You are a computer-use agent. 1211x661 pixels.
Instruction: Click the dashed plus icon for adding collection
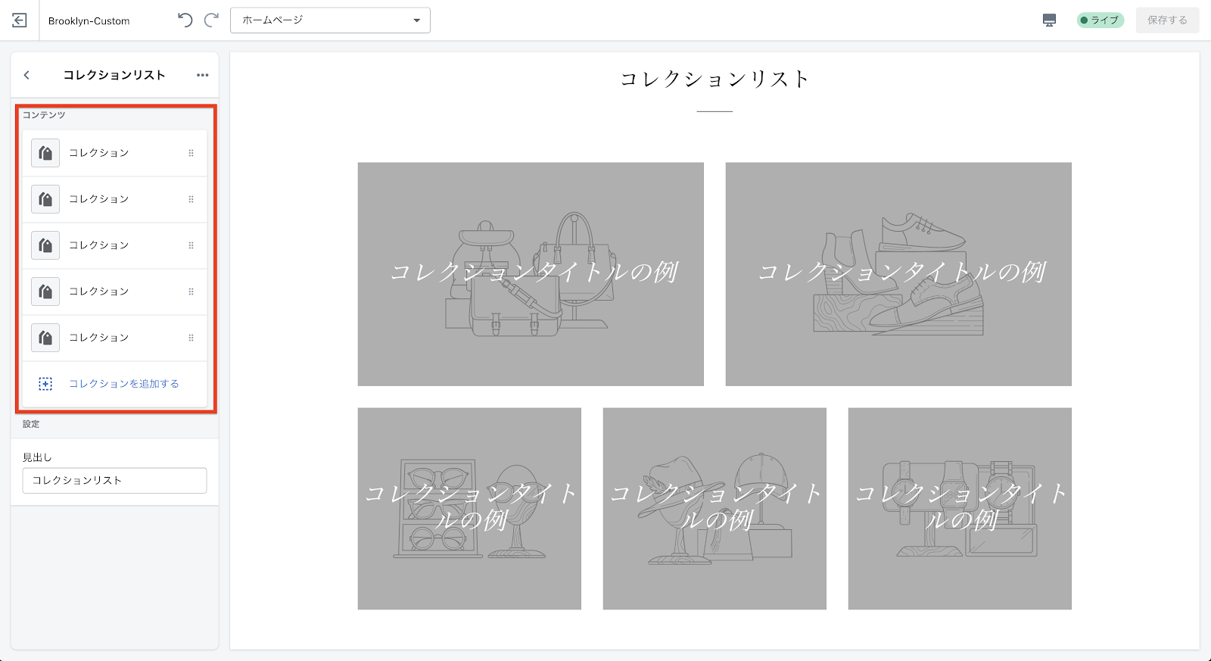pyautogui.click(x=45, y=384)
